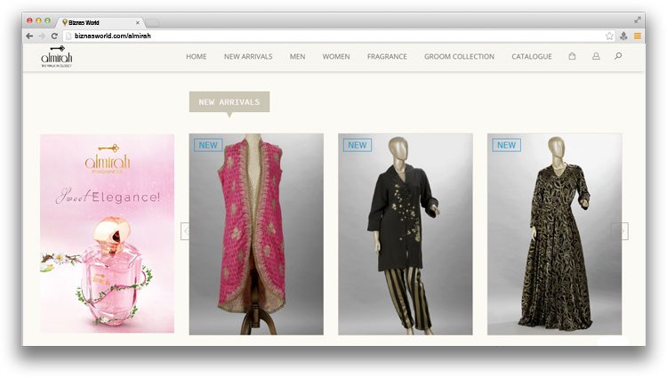The image size is (667, 378).
Task: Show previous products with left carousel arrow
Action: point(185,231)
